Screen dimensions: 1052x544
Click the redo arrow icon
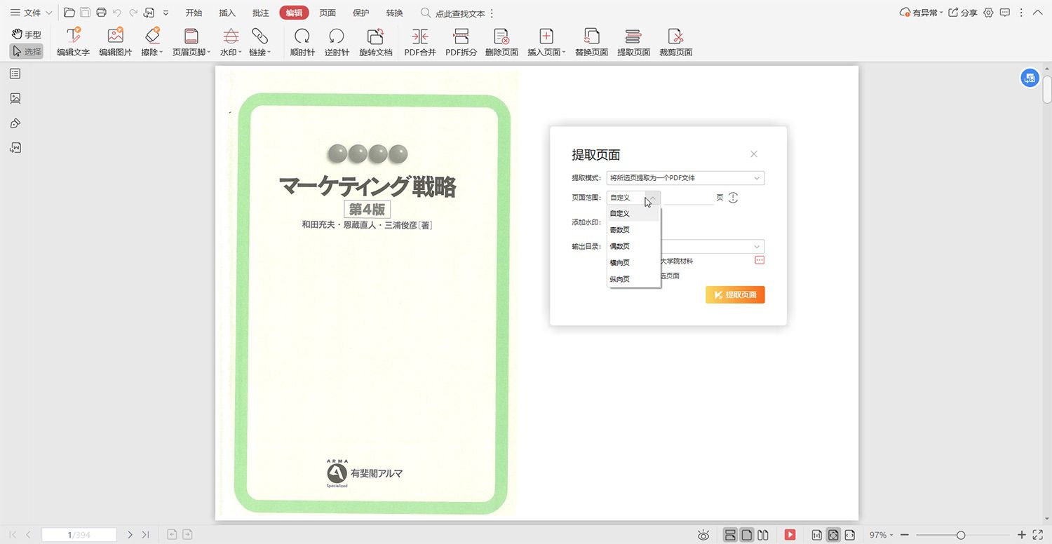click(133, 13)
